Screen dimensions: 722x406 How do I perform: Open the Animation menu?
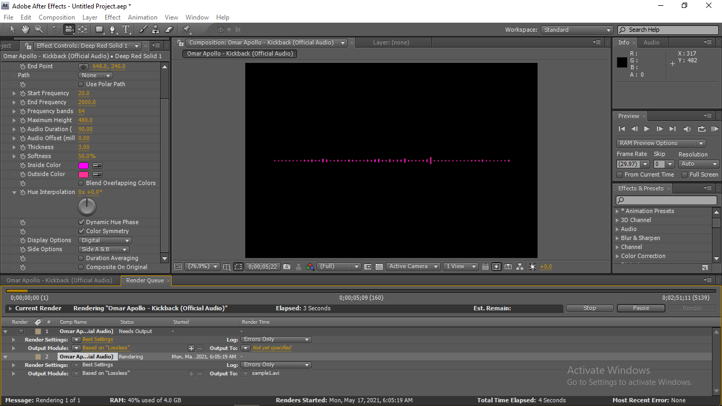click(x=143, y=17)
